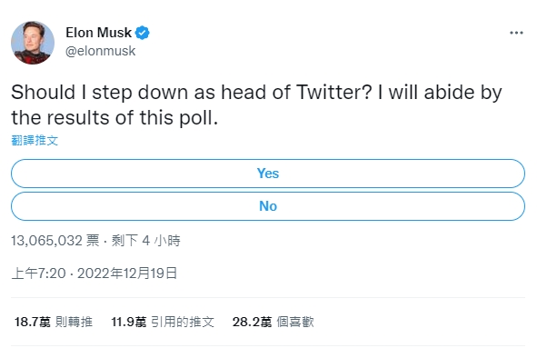Click the word "Twitter?" in the tweet

[334, 92]
